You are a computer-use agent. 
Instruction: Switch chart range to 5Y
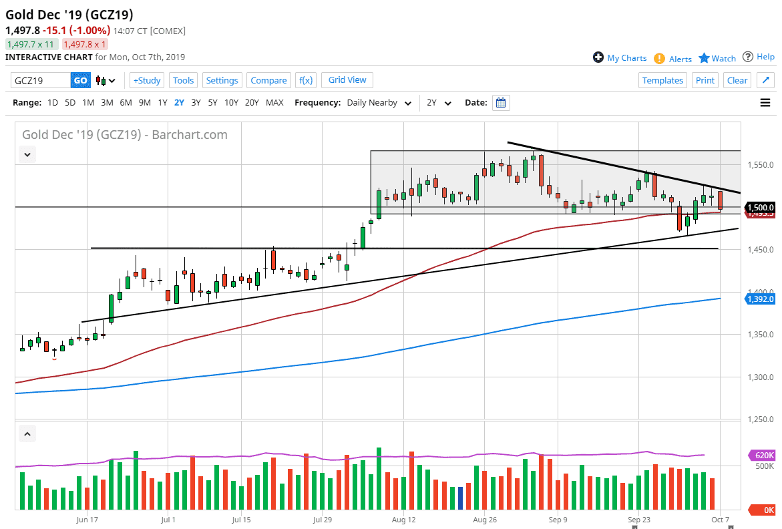click(212, 103)
